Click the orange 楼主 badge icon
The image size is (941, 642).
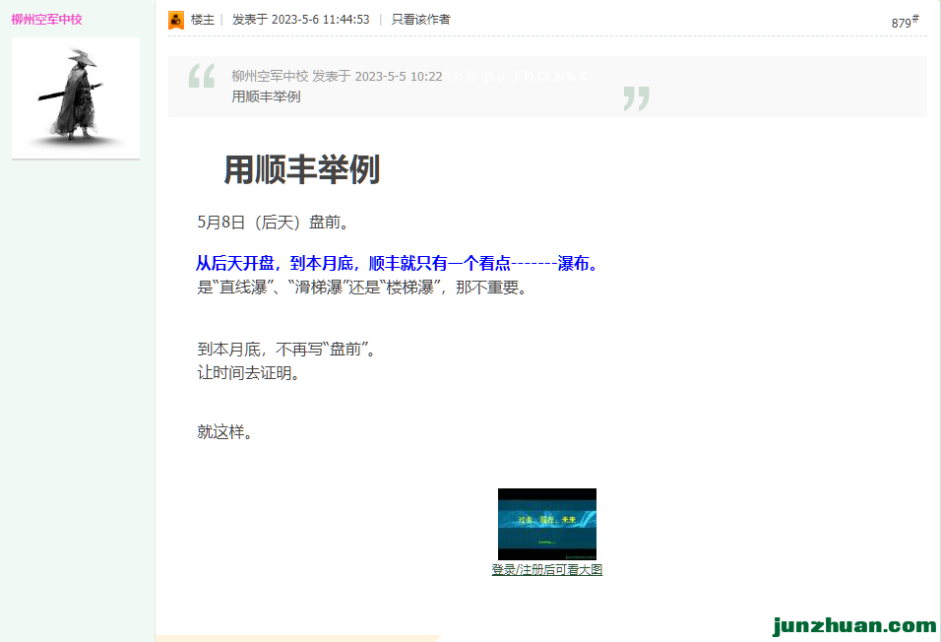pos(176,20)
